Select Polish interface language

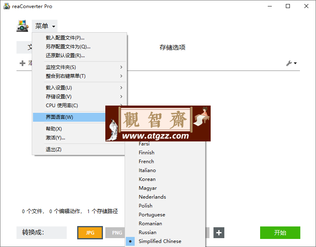point(165,206)
